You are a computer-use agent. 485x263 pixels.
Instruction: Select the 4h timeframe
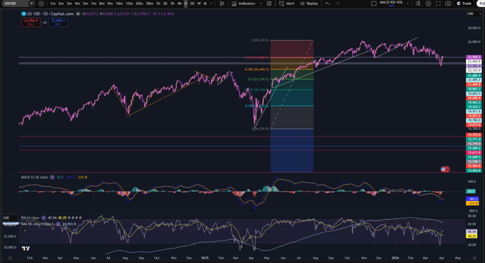click(x=179, y=3)
